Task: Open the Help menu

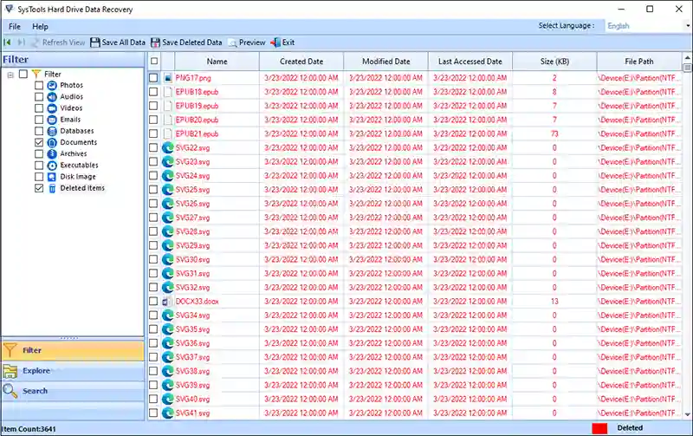Action: pyautogui.click(x=40, y=27)
